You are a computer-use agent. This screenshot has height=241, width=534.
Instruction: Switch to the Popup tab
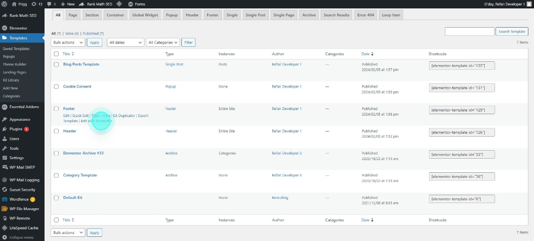click(x=172, y=15)
